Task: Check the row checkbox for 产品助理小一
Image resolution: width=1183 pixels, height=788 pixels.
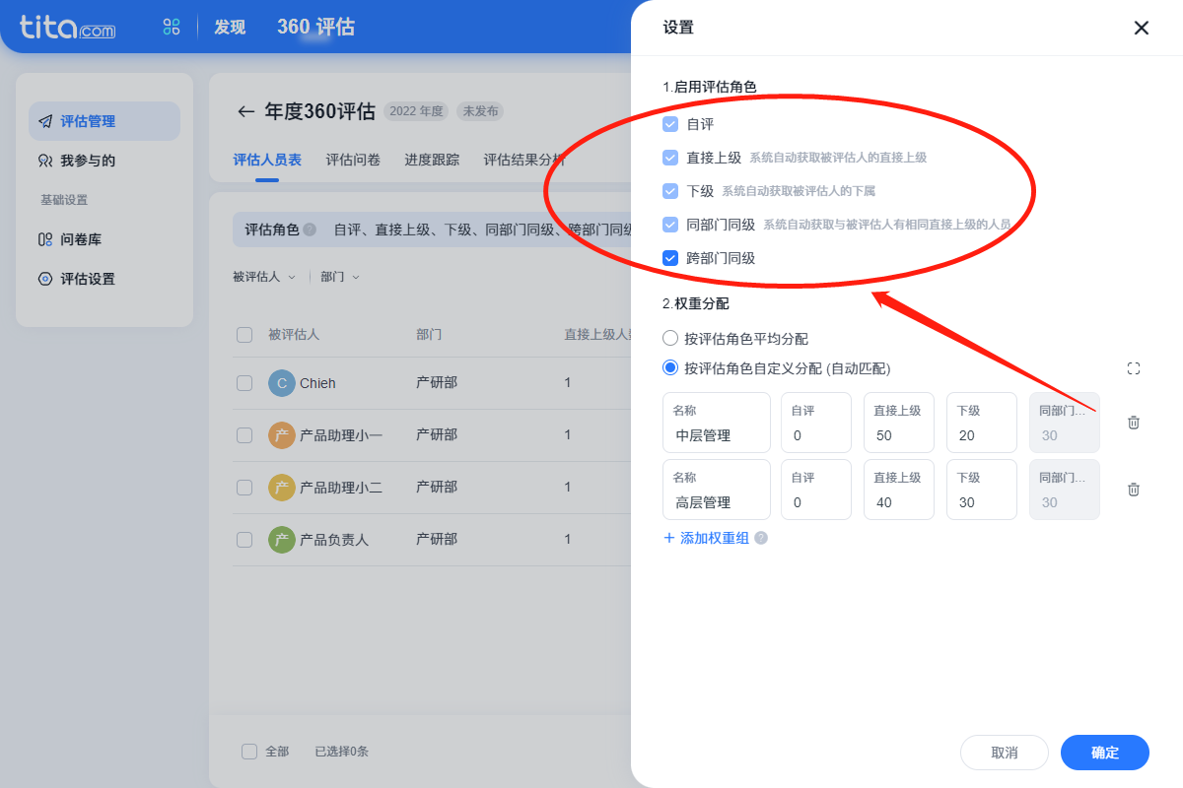Action: (x=244, y=434)
